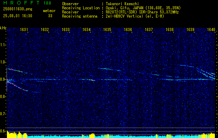This screenshot has width=218, height=138.
Task: Click the 0.7 kHz axis label
Action: coord(3,114)
